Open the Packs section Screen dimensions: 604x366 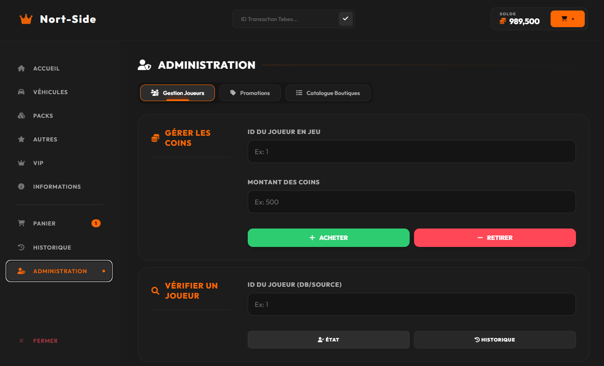pos(59,116)
